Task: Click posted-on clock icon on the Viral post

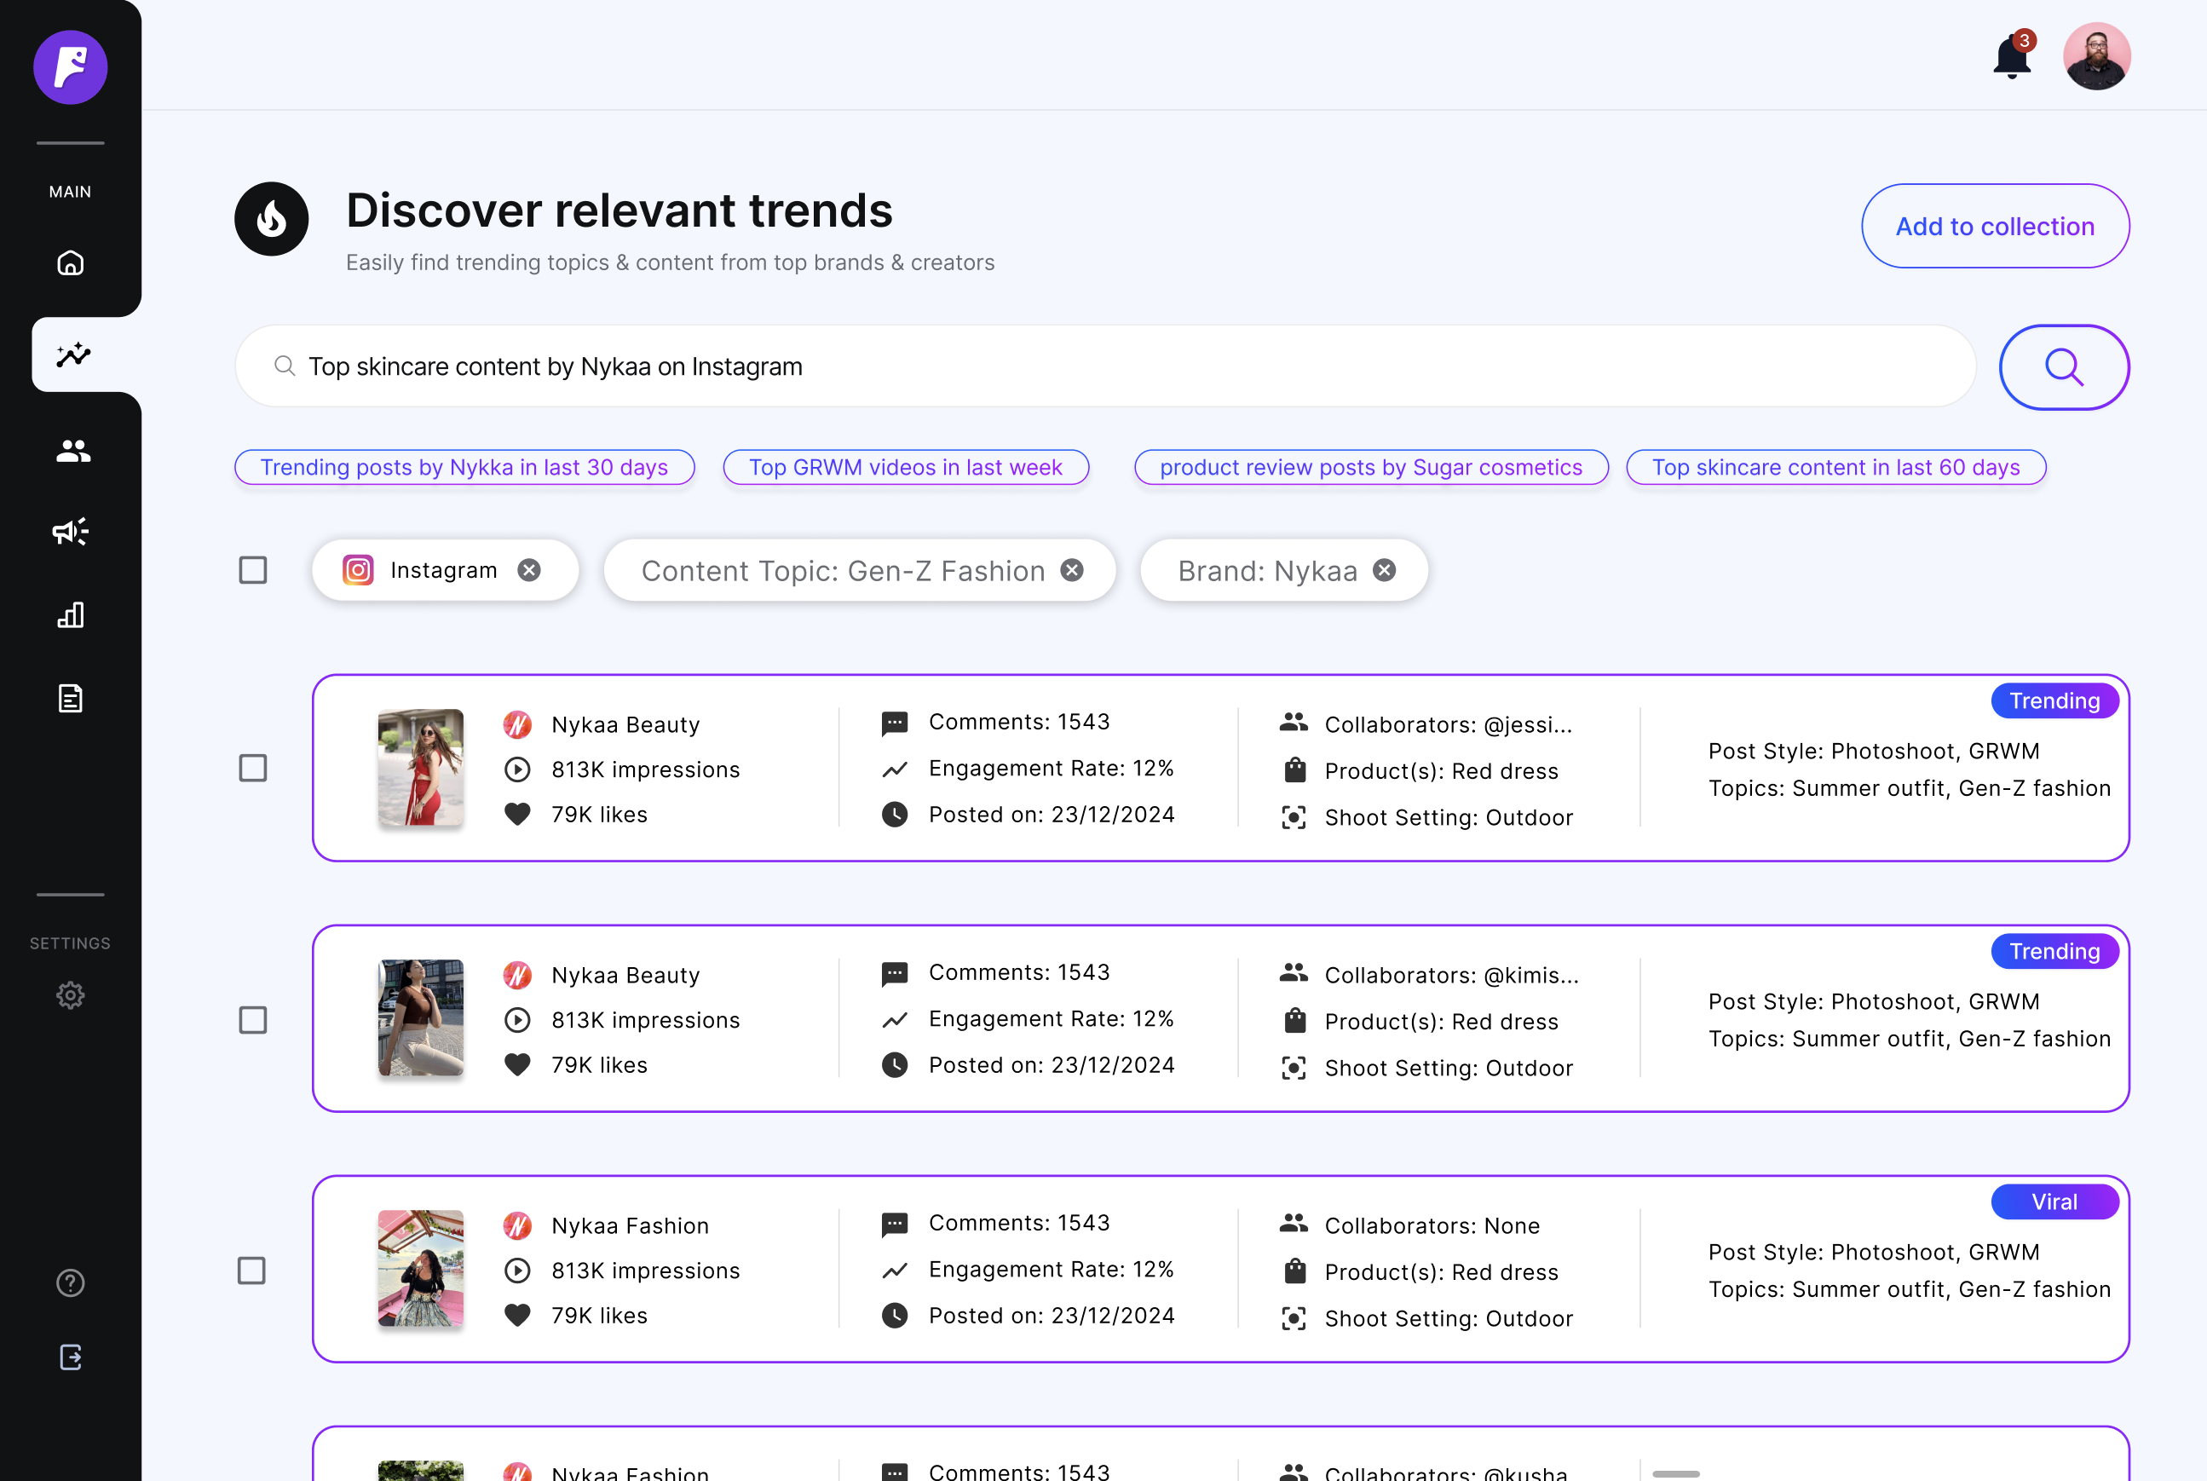Action: tap(895, 1315)
